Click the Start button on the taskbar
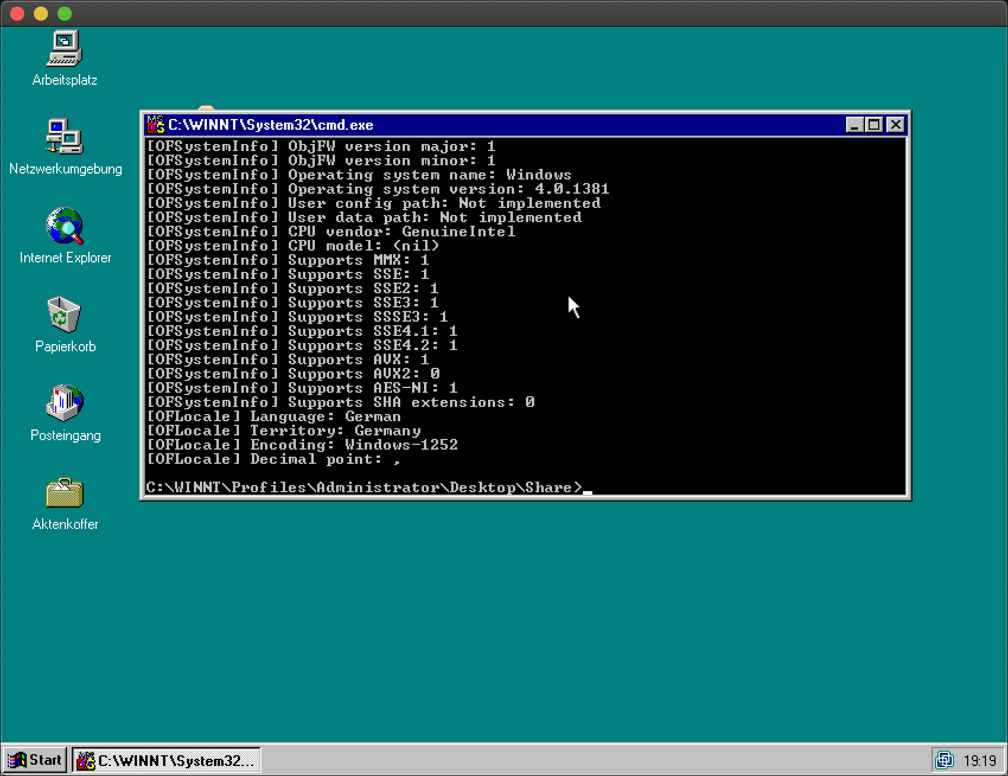 (x=35, y=760)
